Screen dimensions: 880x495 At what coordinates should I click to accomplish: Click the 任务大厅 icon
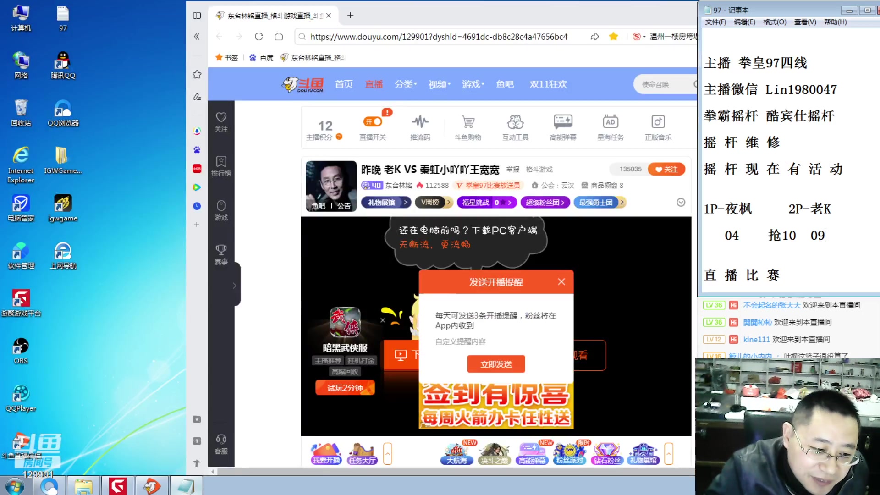click(x=362, y=453)
